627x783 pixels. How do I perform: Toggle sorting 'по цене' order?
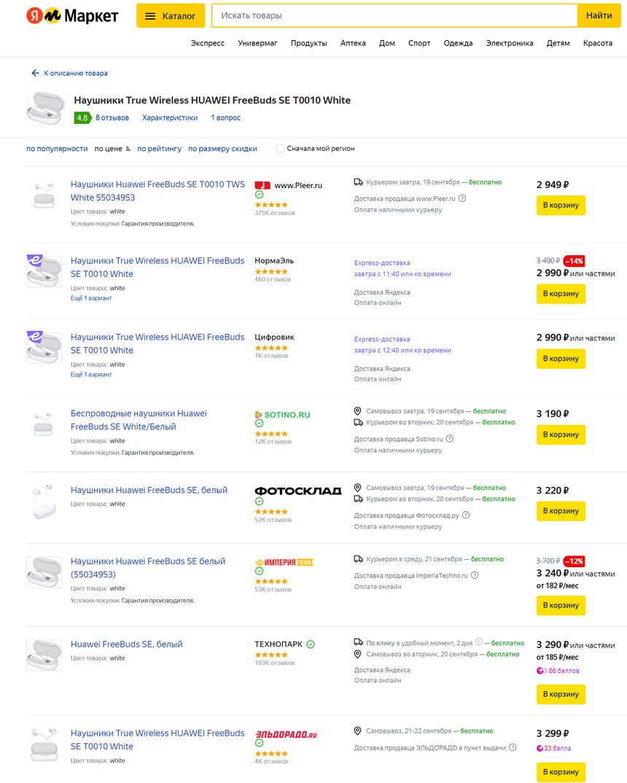(112, 149)
